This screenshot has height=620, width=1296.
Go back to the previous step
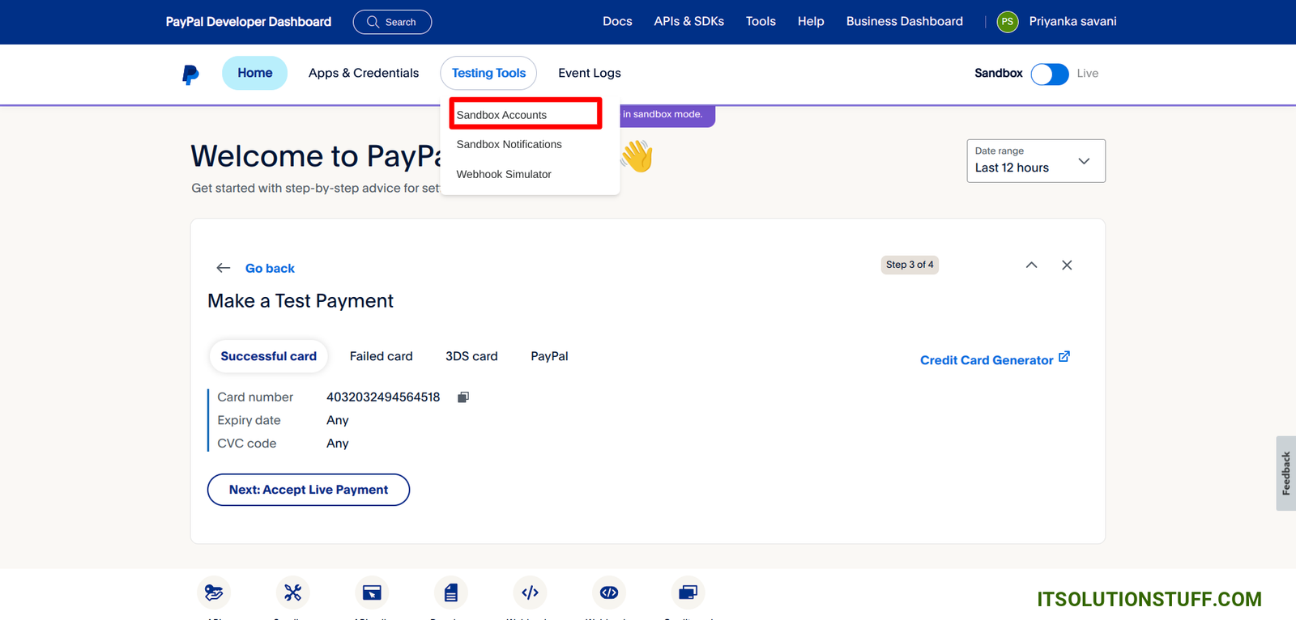click(x=269, y=268)
